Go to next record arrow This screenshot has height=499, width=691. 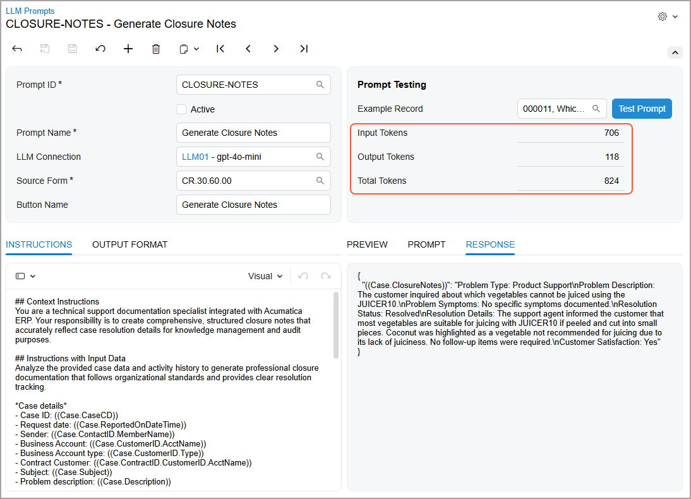[276, 49]
